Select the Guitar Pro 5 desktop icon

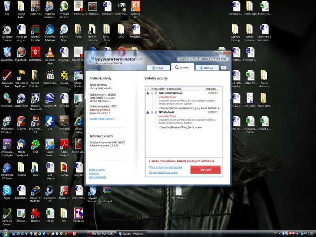[36, 8]
